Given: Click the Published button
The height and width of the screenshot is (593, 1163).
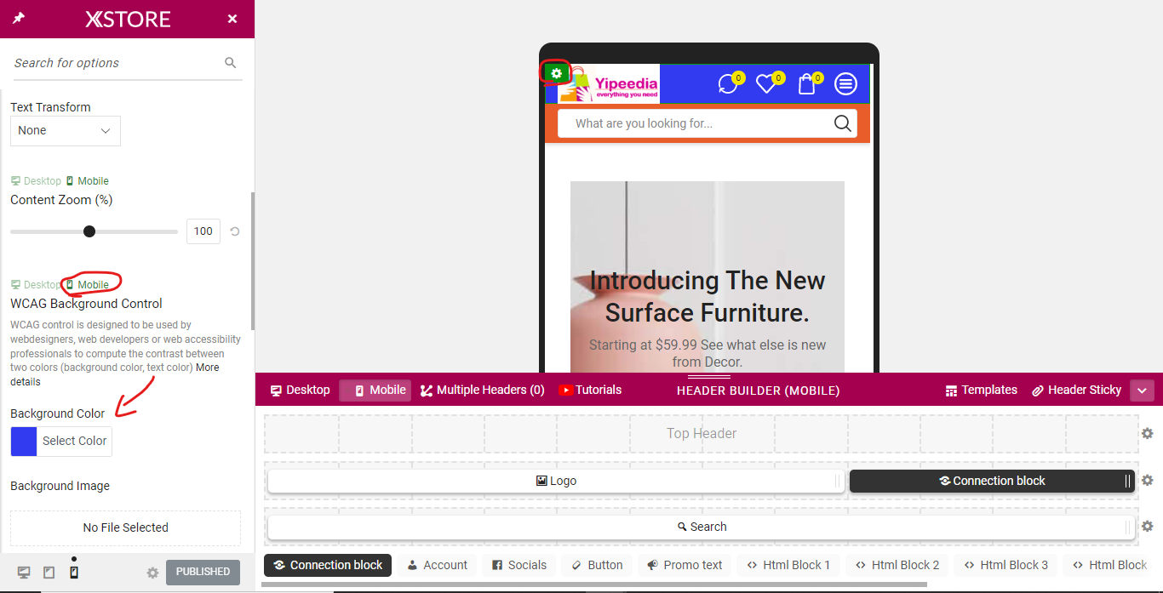Looking at the screenshot, I should point(203,572).
